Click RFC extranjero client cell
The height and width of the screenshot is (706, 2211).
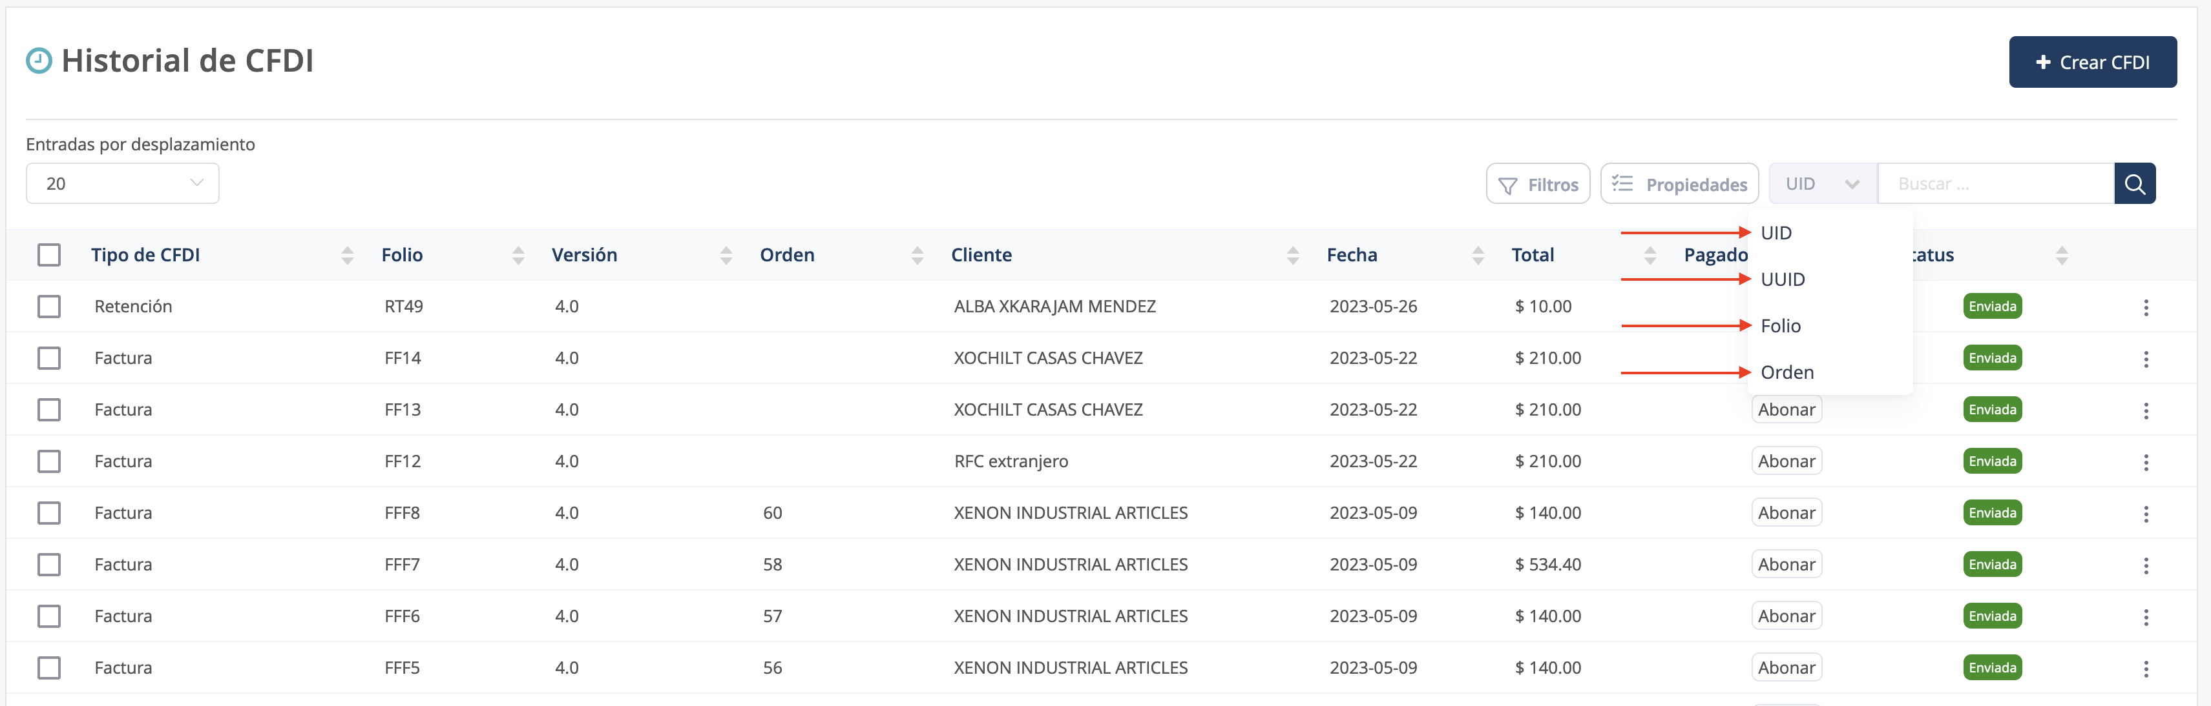[x=1011, y=461]
